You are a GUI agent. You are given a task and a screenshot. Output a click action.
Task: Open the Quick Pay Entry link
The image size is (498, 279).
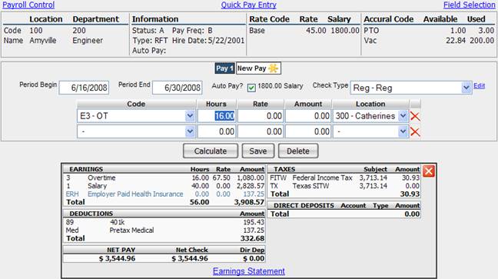click(249, 5)
